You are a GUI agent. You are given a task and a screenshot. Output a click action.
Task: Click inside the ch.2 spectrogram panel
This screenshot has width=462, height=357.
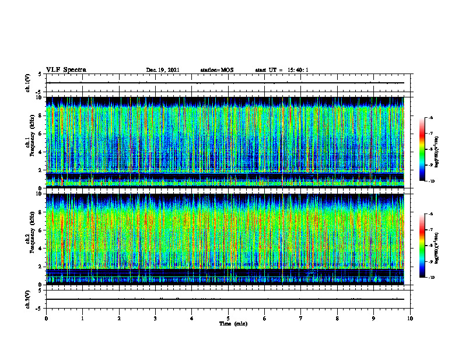coord(225,239)
